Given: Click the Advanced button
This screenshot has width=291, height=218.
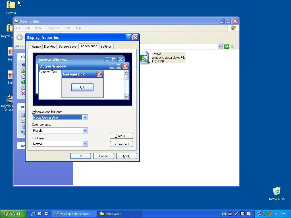Looking at the screenshot, I should [x=121, y=144].
